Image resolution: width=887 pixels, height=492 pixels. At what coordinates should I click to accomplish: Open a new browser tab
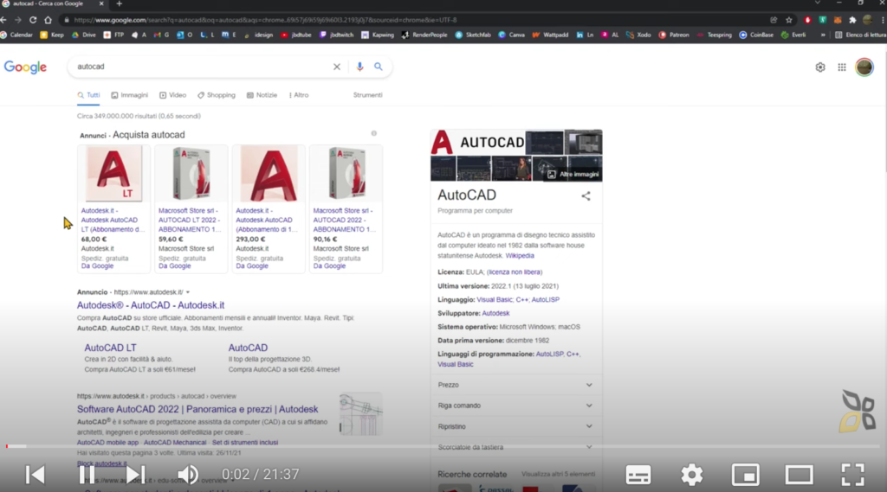point(119,4)
